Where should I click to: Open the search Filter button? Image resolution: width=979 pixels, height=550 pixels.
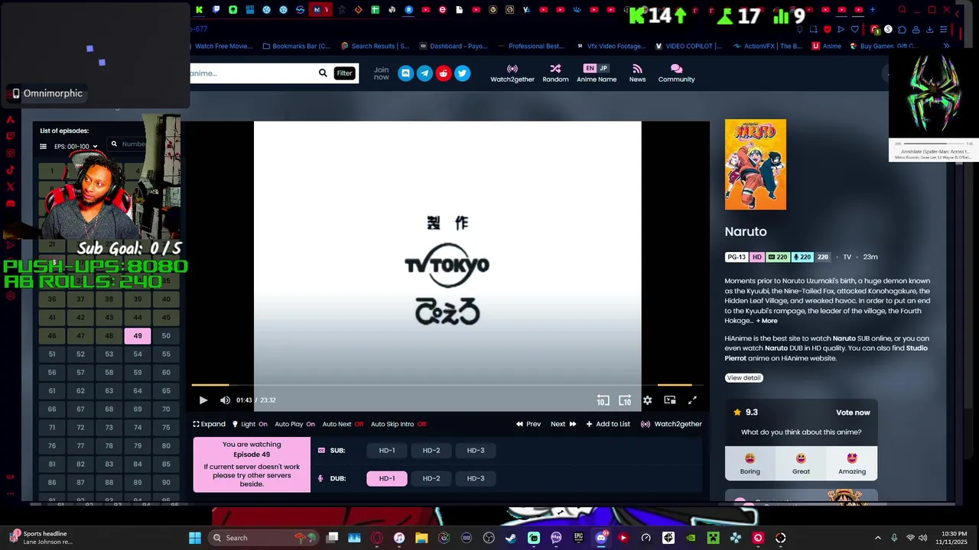pos(344,73)
